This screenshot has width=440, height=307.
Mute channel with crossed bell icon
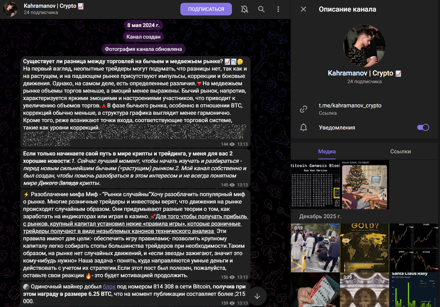245,9
